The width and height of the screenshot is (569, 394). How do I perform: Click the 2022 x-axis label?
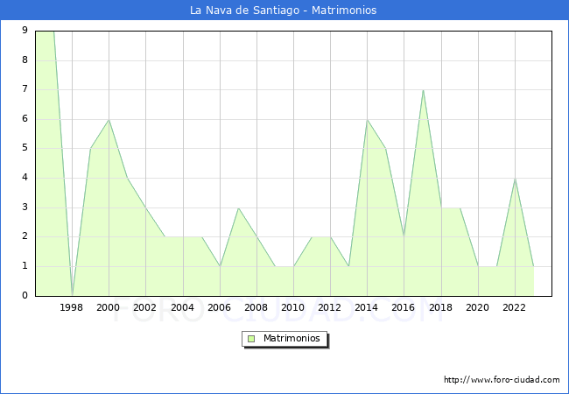point(514,307)
